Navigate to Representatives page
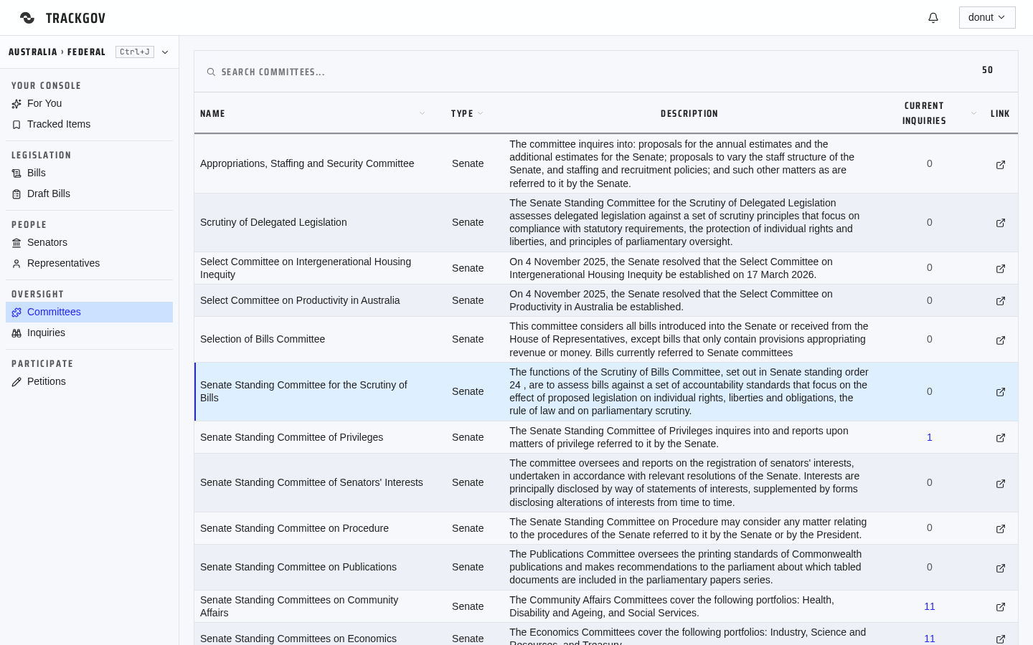Screen dimensions: 1033x645 (89, 264)
